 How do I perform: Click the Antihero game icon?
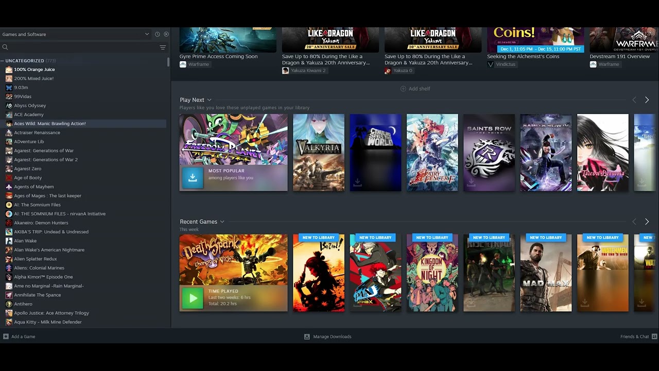point(9,304)
